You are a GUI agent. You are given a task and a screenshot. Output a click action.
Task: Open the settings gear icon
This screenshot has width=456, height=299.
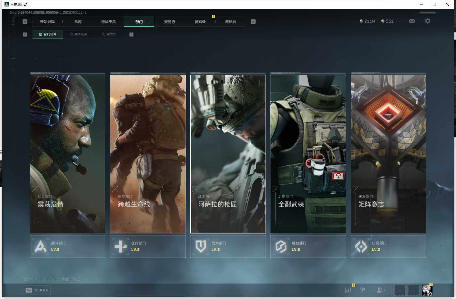pos(427,21)
